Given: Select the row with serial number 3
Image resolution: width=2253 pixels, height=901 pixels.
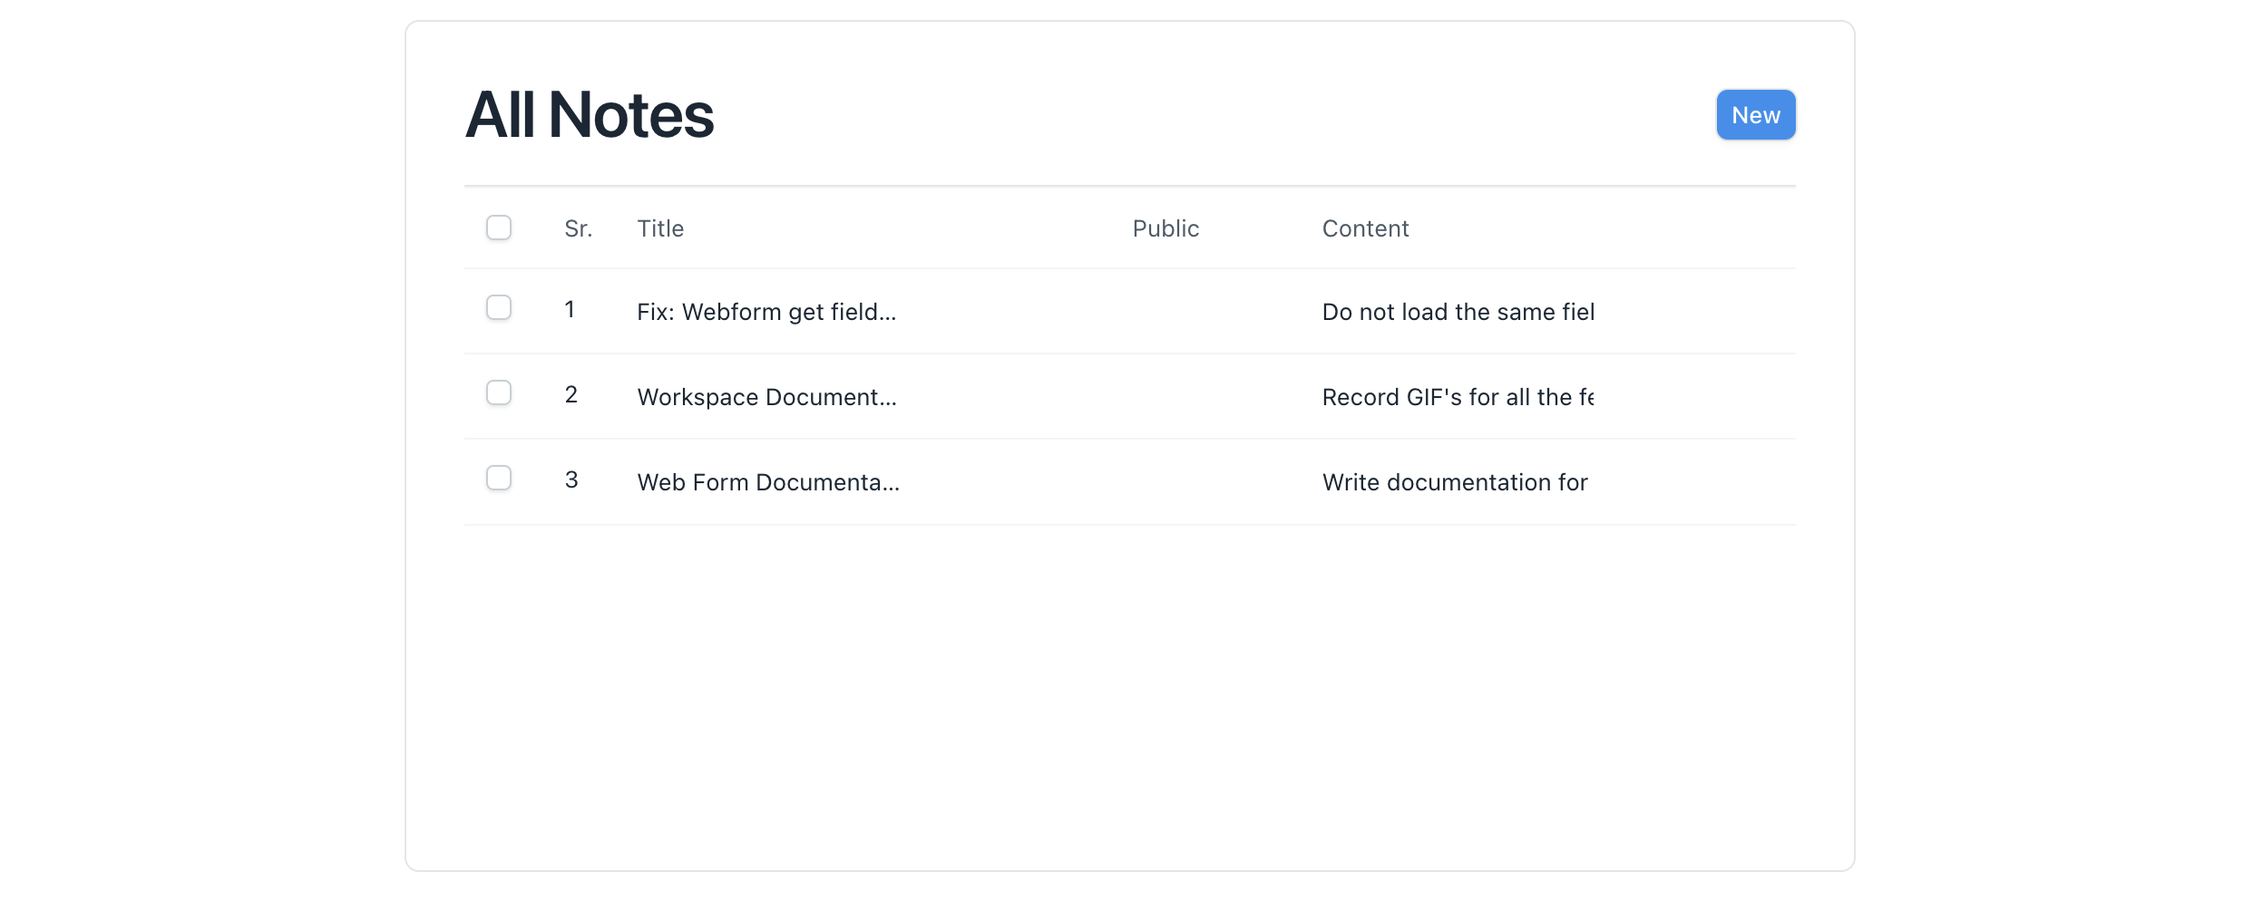Looking at the screenshot, I should tap(571, 480).
